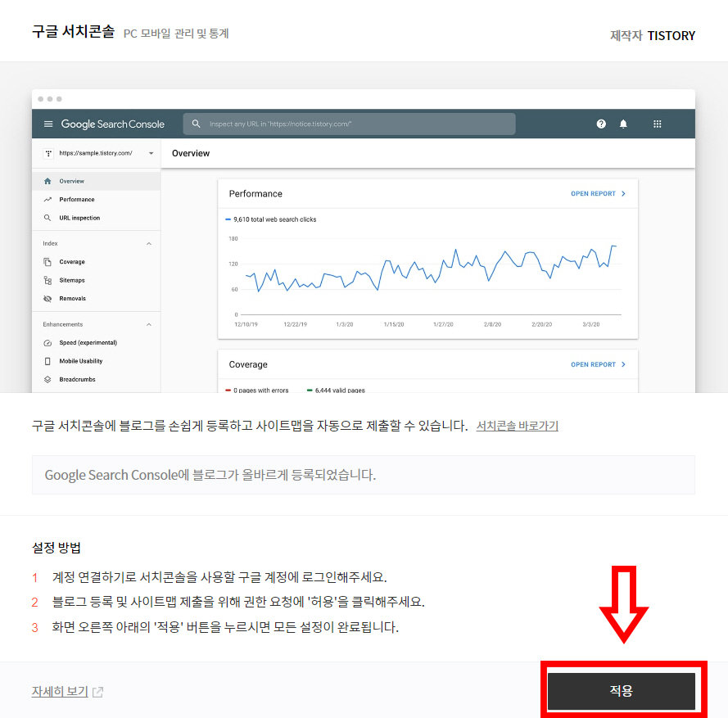Collapse the Enhancements section chevron

coord(149,324)
